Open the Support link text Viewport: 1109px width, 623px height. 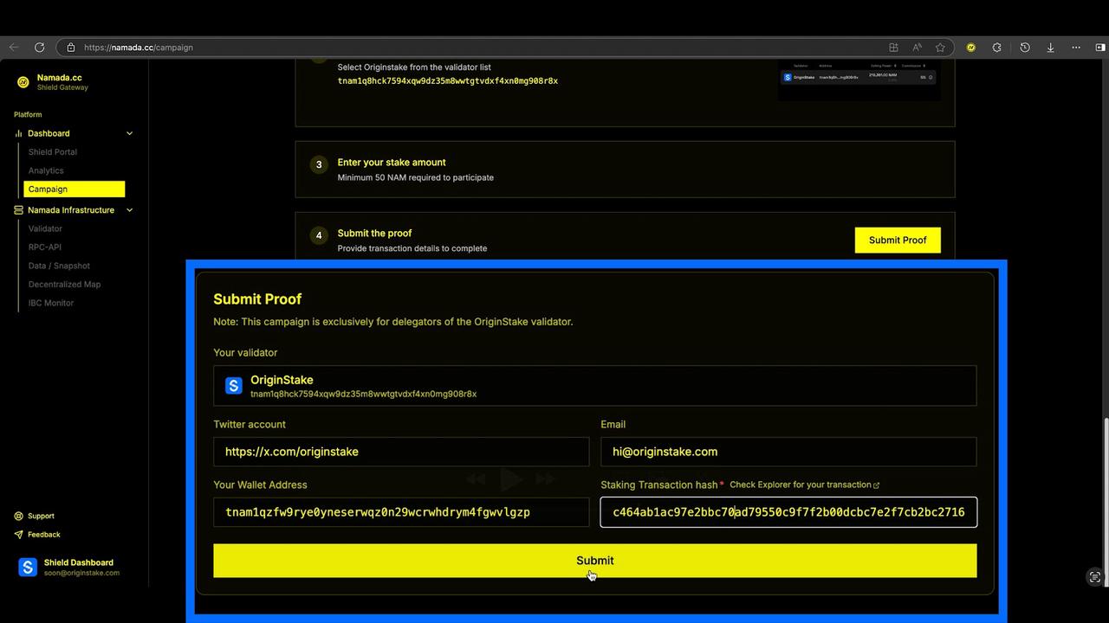[41, 516]
